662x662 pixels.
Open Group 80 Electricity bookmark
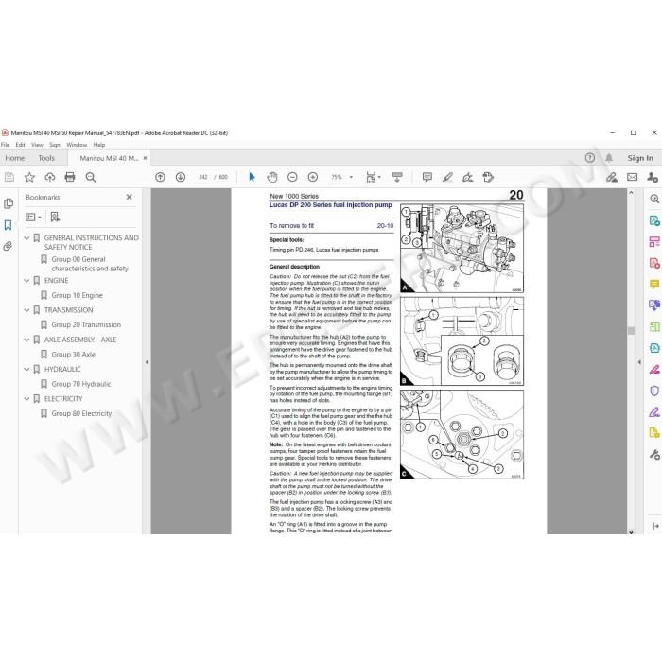pos(81,413)
